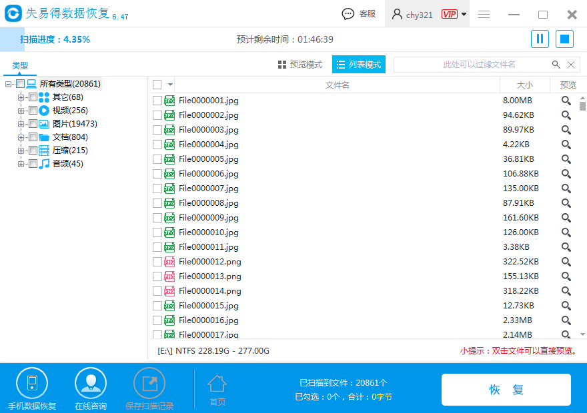This screenshot has width=587, height=413.
Task: Switch to 预览模式 view
Action: click(302, 64)
